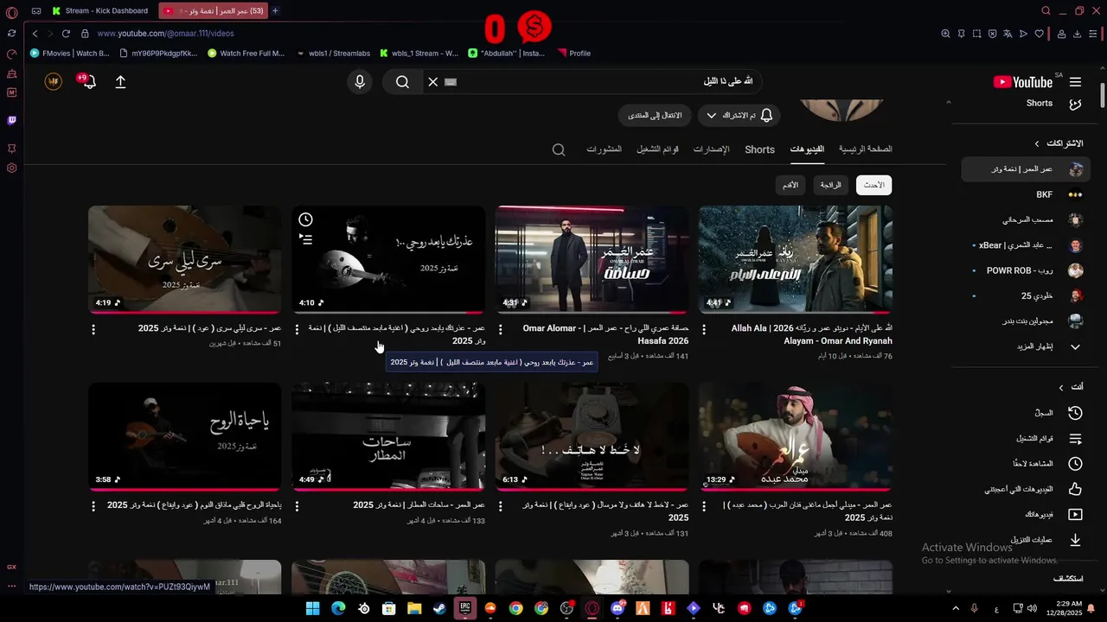
Task: Open مصعب السرحاني channel in subscriptions
Action: tap(1026, 220)
